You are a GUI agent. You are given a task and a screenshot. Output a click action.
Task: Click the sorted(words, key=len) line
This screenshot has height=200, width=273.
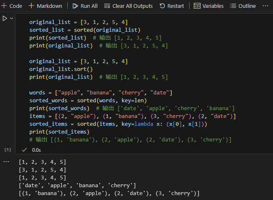[x=88, y=100]
